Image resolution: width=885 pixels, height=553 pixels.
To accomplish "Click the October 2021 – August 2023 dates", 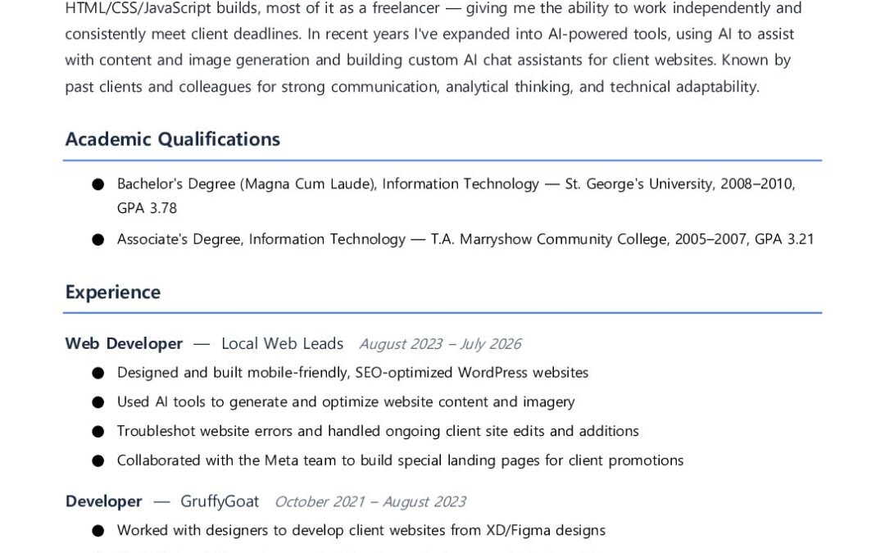I will pyautogui.click(x=370, y=502).
